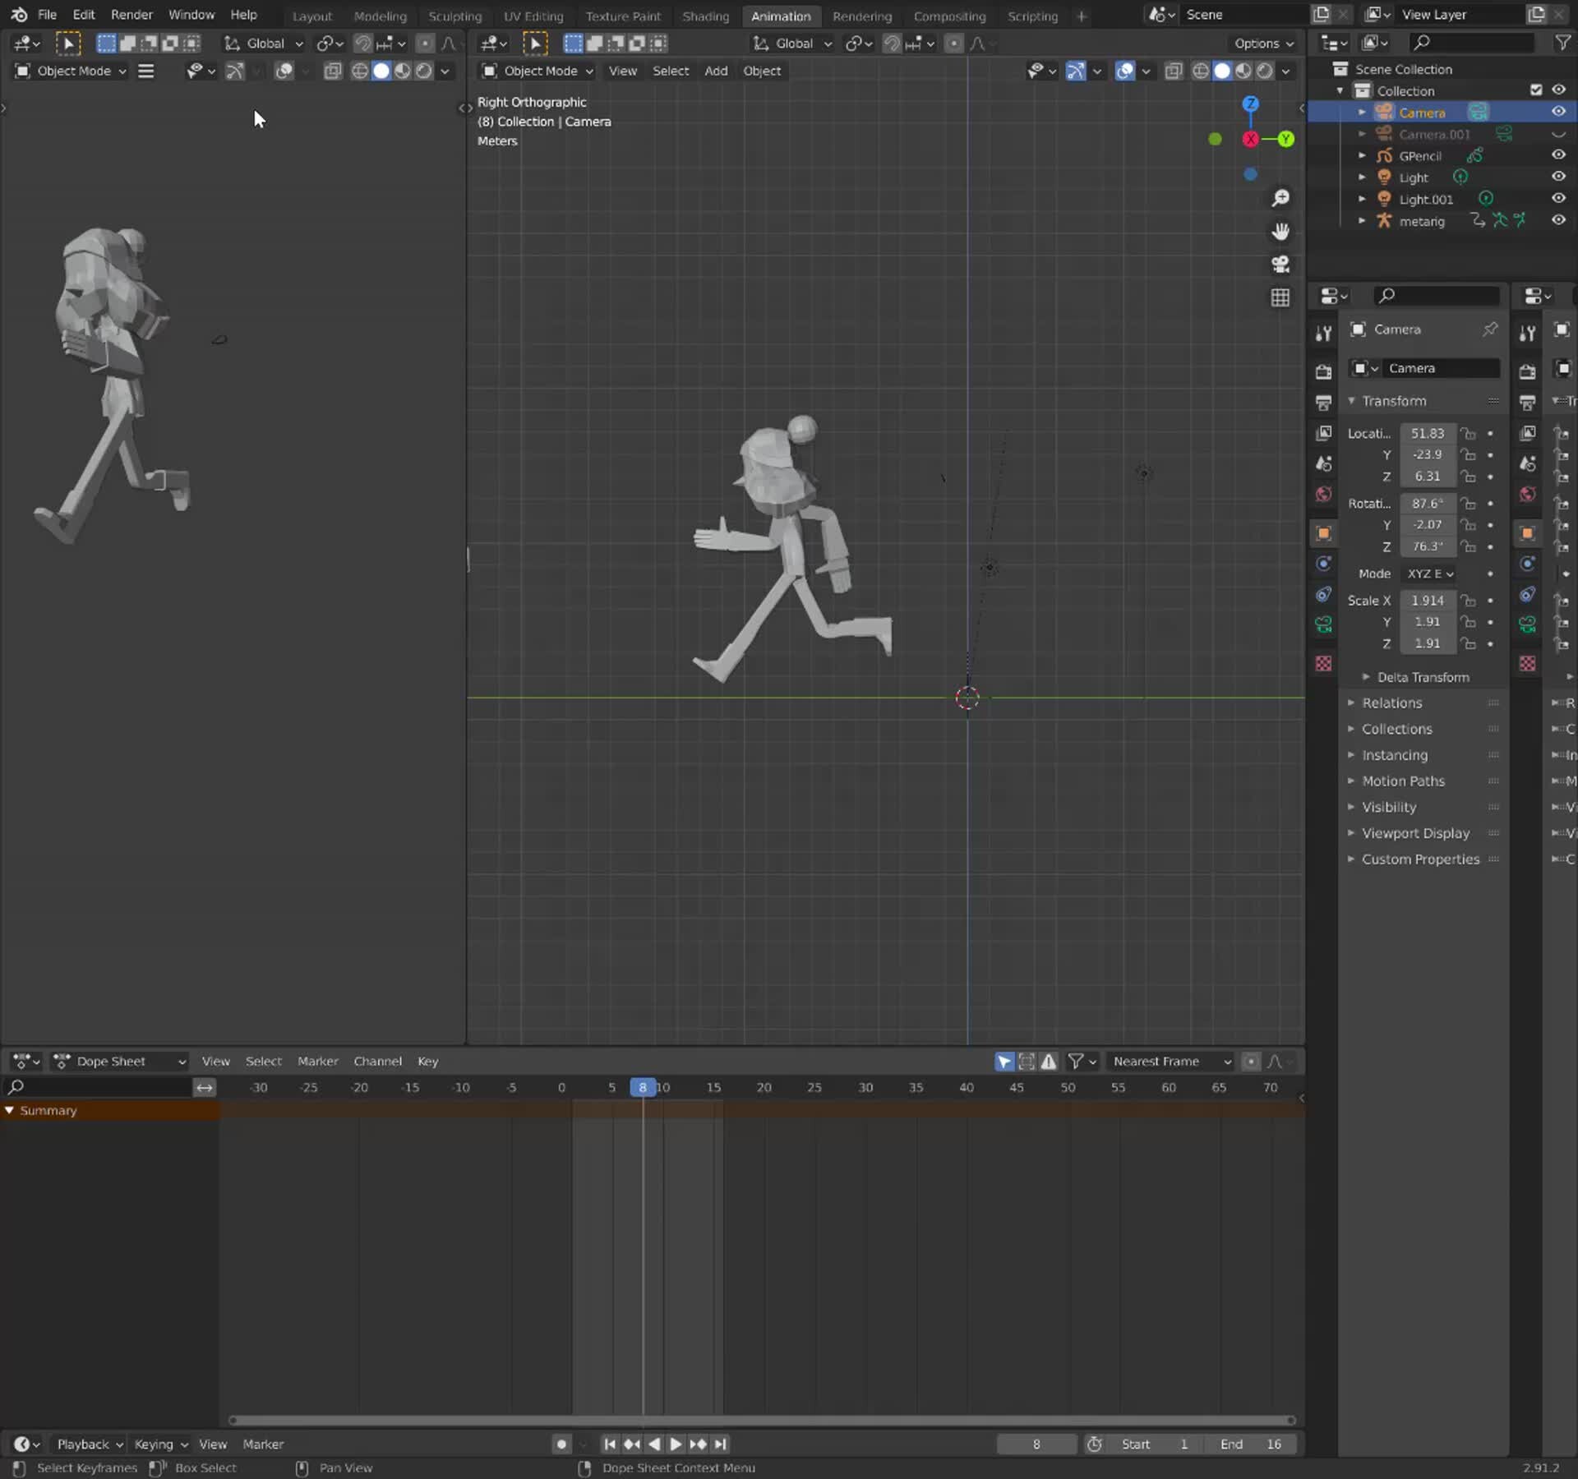Switch to camera view using camera icon

pyautogui.click(x=1280, y=264)
